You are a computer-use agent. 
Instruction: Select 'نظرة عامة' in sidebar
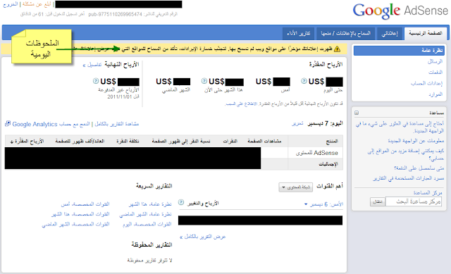pyautogui.click(x=399, y=51)
